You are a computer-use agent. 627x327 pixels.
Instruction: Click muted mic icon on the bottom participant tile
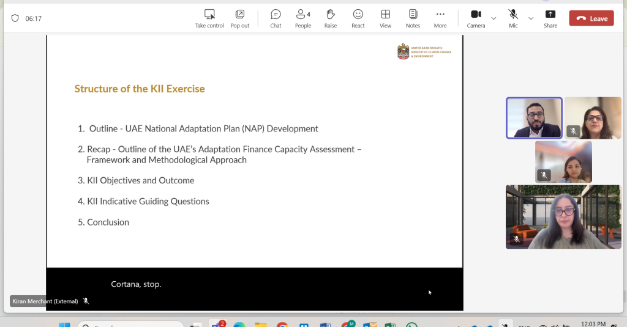coord(517,239)
